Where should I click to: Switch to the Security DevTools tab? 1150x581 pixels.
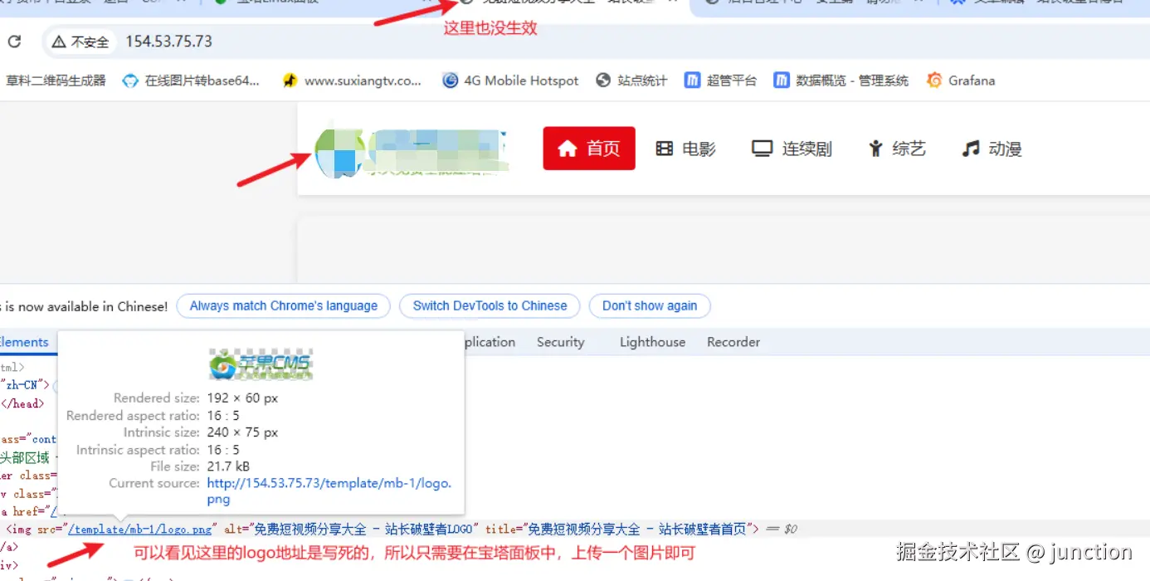[x=561, y=342]
